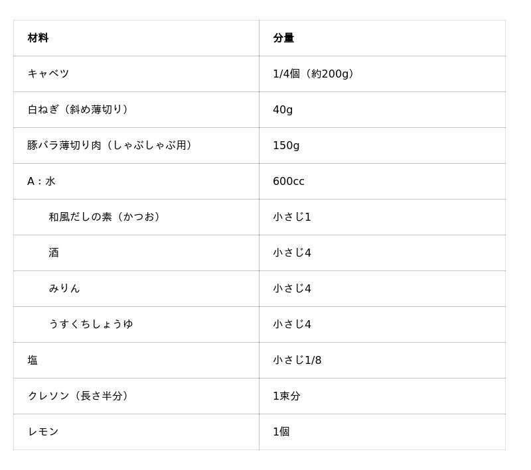Viewport: 531px width, 470px height.
Task: Click the 小さじ1/8 quantity cell
Action: point(297,361)
